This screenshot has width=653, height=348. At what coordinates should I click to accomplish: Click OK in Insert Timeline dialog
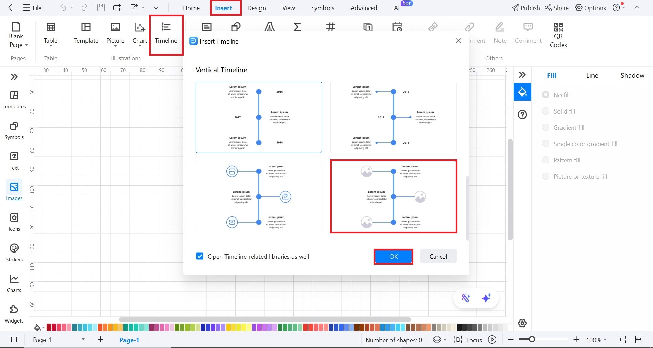tap(394, 256)
